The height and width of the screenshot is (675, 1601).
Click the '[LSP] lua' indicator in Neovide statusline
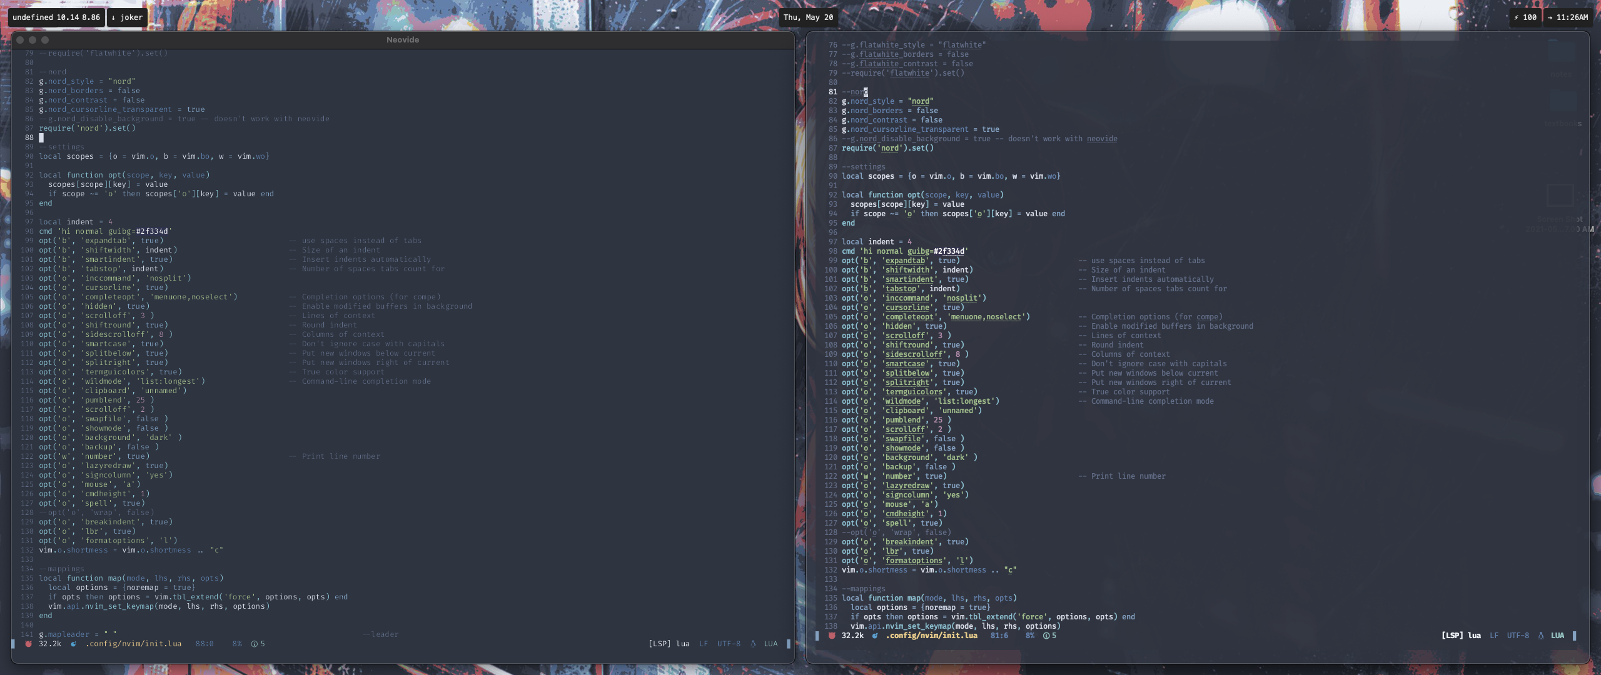coord(669,644)
